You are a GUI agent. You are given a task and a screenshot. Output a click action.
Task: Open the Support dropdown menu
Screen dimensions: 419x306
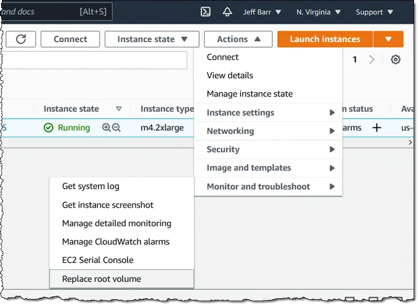(x=374, y=12)
